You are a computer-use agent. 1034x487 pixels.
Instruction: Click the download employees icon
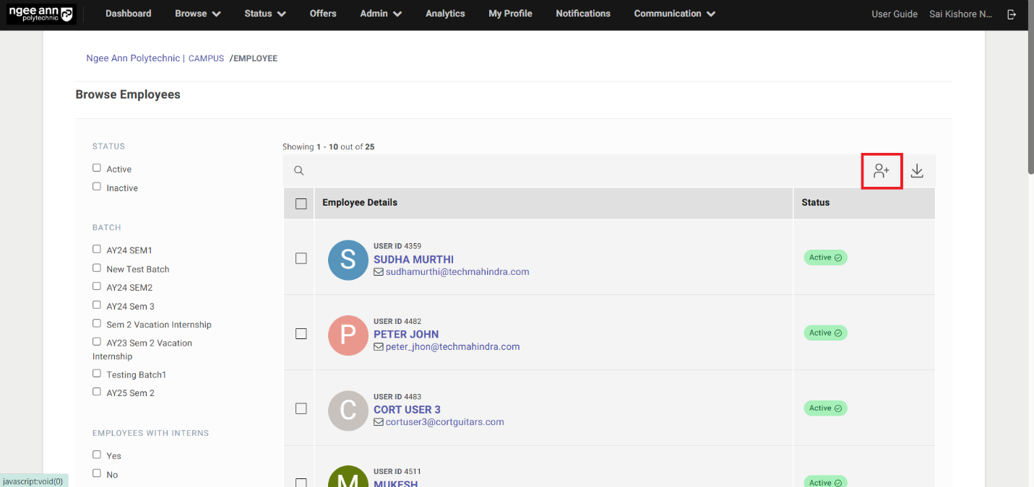tap(916, 171)
